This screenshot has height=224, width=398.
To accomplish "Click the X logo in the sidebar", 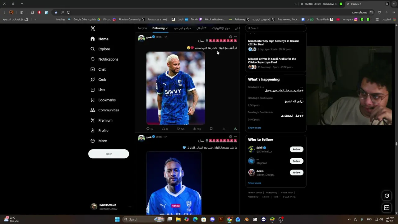I will (x=93, y=28).
